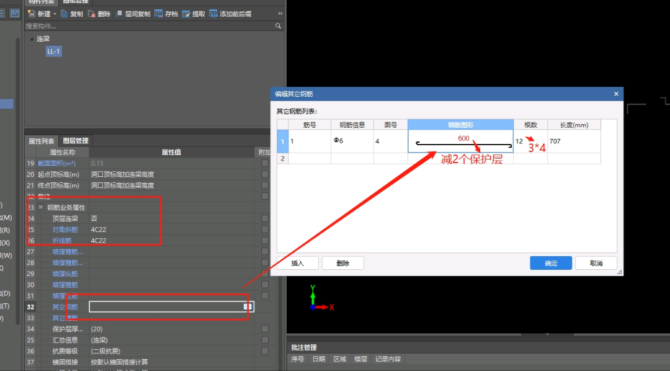Screen dimensions: 670x371
Task: Tick the 附加 checkbox for 折线筋 row
Action: (265, 241)
